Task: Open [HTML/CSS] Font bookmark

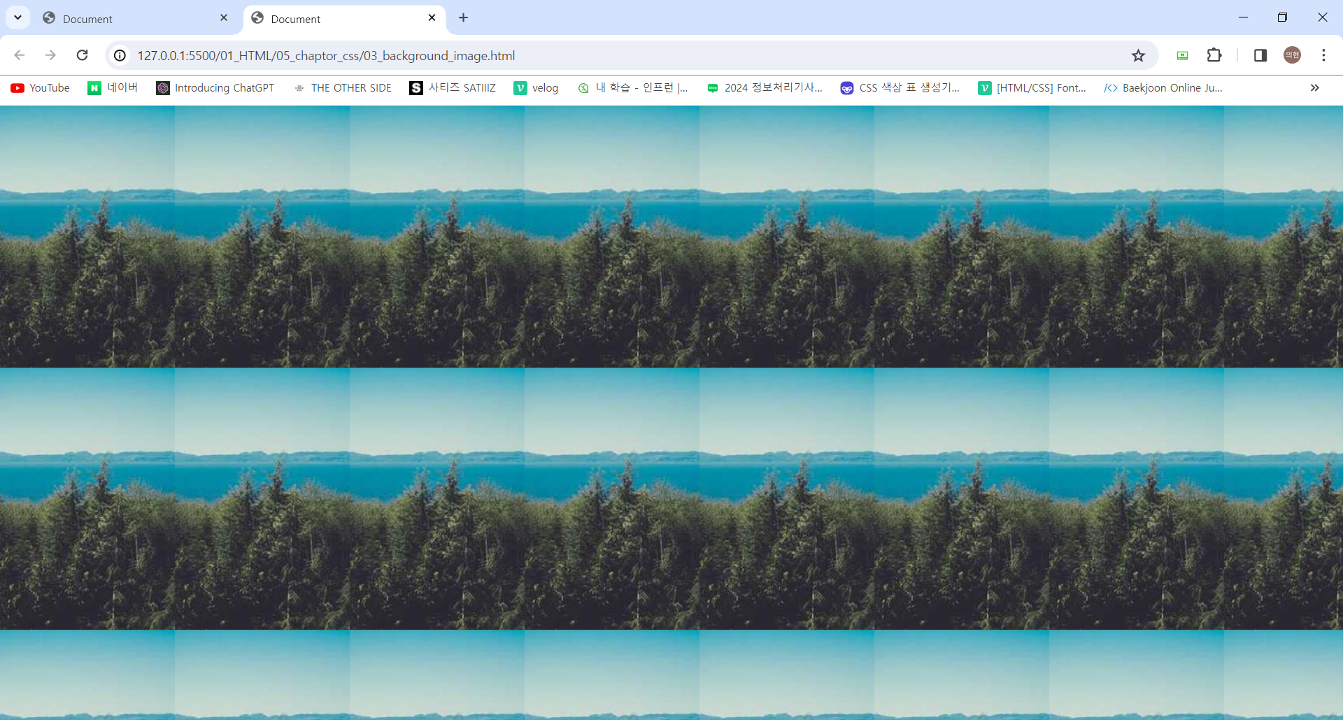Action: click(1032, 88)
